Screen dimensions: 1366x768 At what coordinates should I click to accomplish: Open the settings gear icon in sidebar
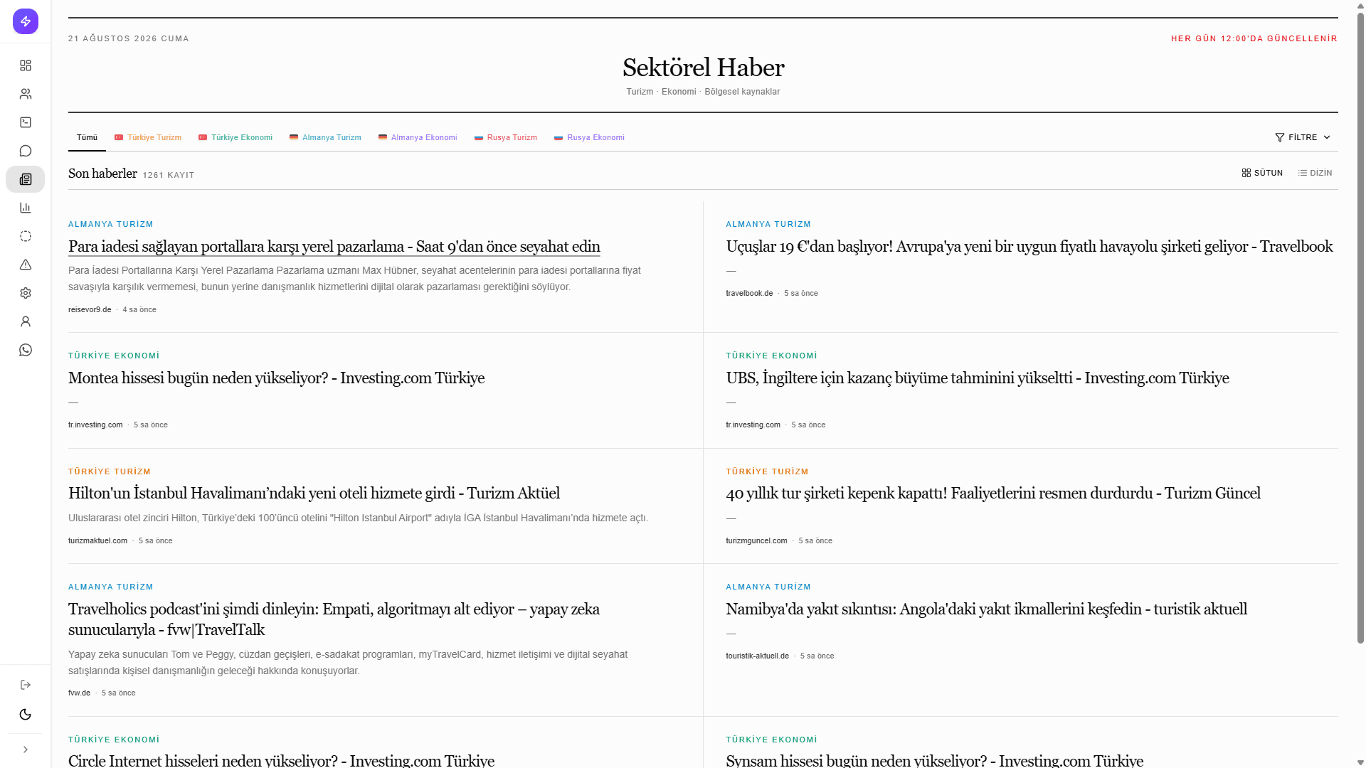tap(26, 293)
